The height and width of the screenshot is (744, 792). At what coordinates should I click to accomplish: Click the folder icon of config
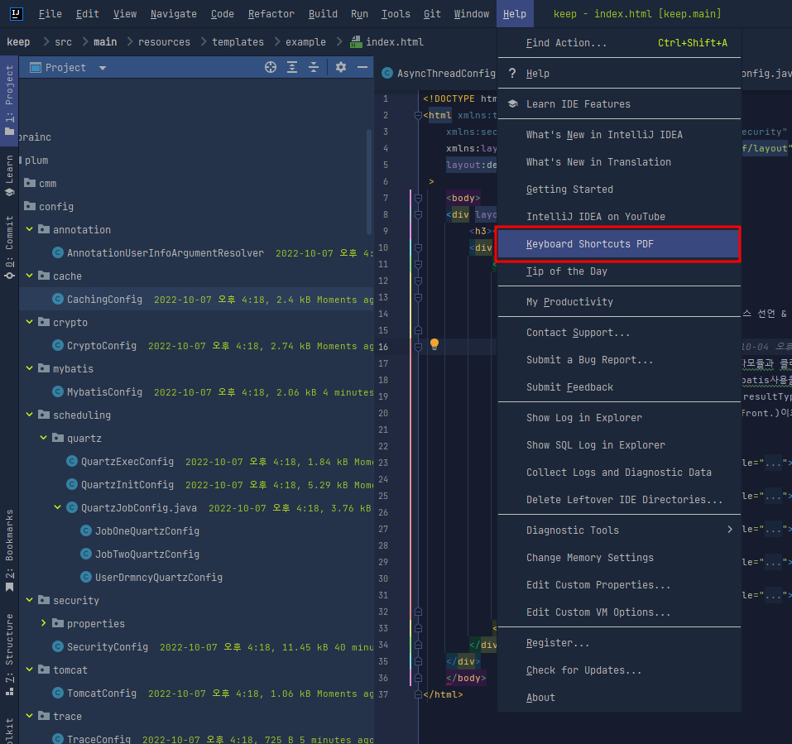(30, 206)
